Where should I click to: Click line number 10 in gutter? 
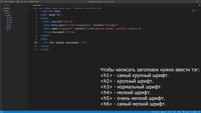35,43
